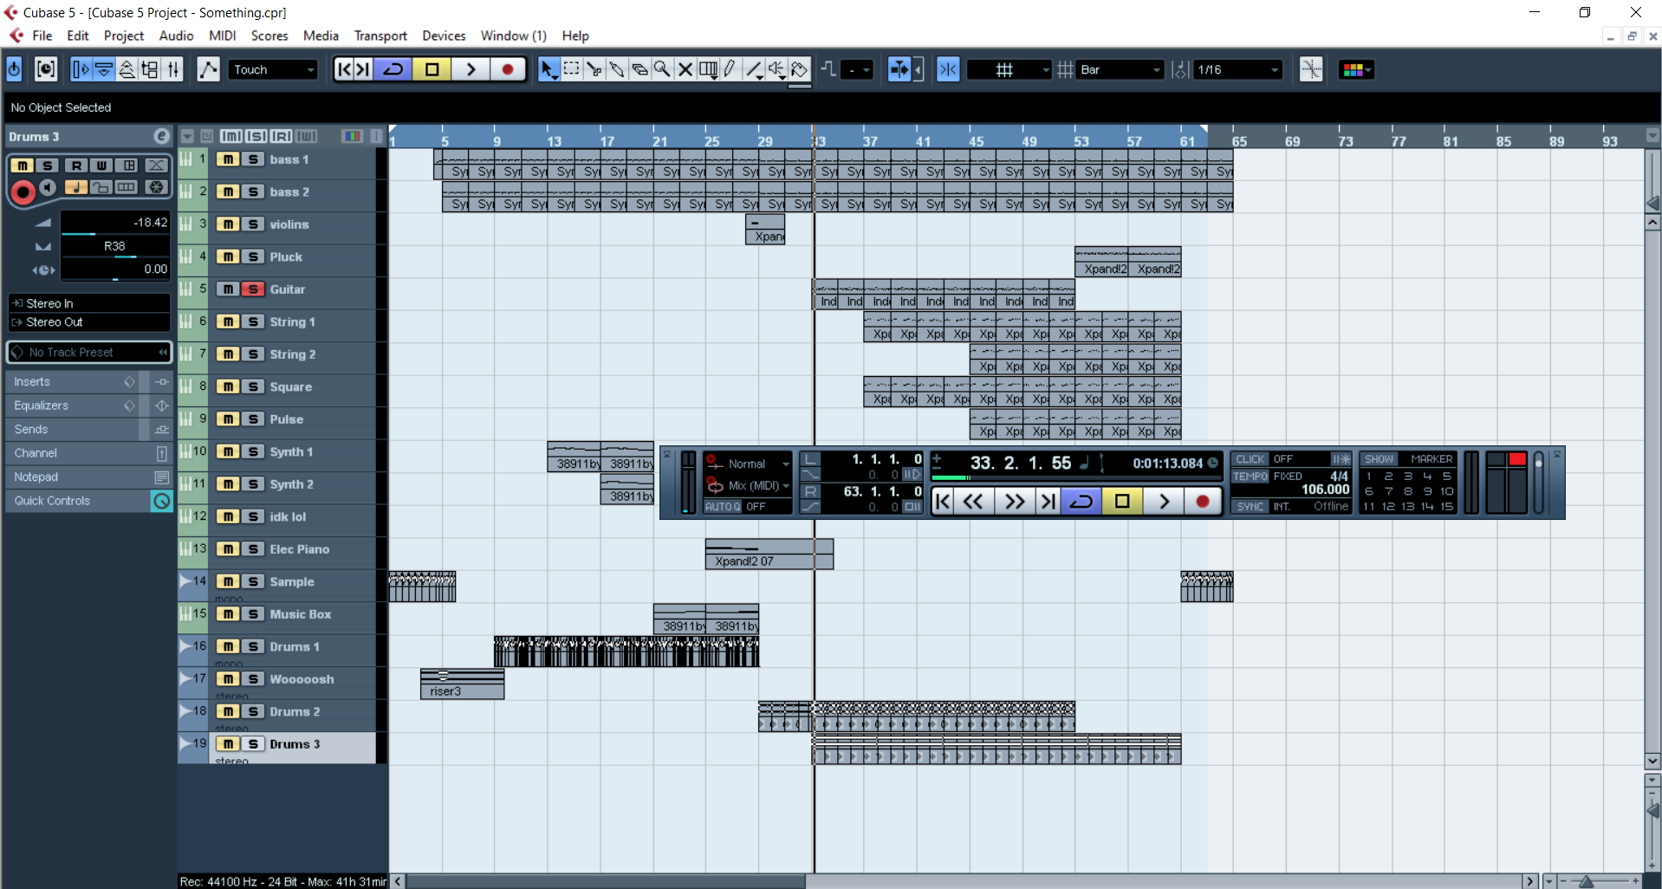Expand the Equalizers inspector section
Image resolution: width=1662 pixels, height=889 pixels.
(74, 406)
